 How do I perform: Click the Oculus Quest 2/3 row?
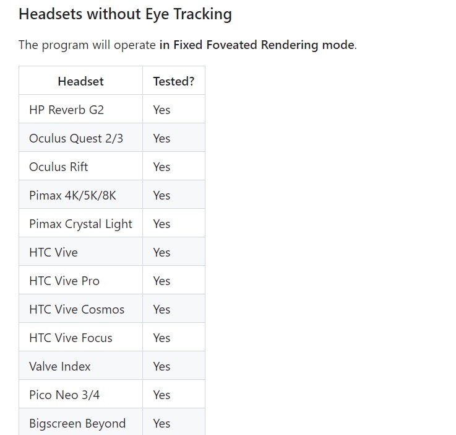pos(112,138)
